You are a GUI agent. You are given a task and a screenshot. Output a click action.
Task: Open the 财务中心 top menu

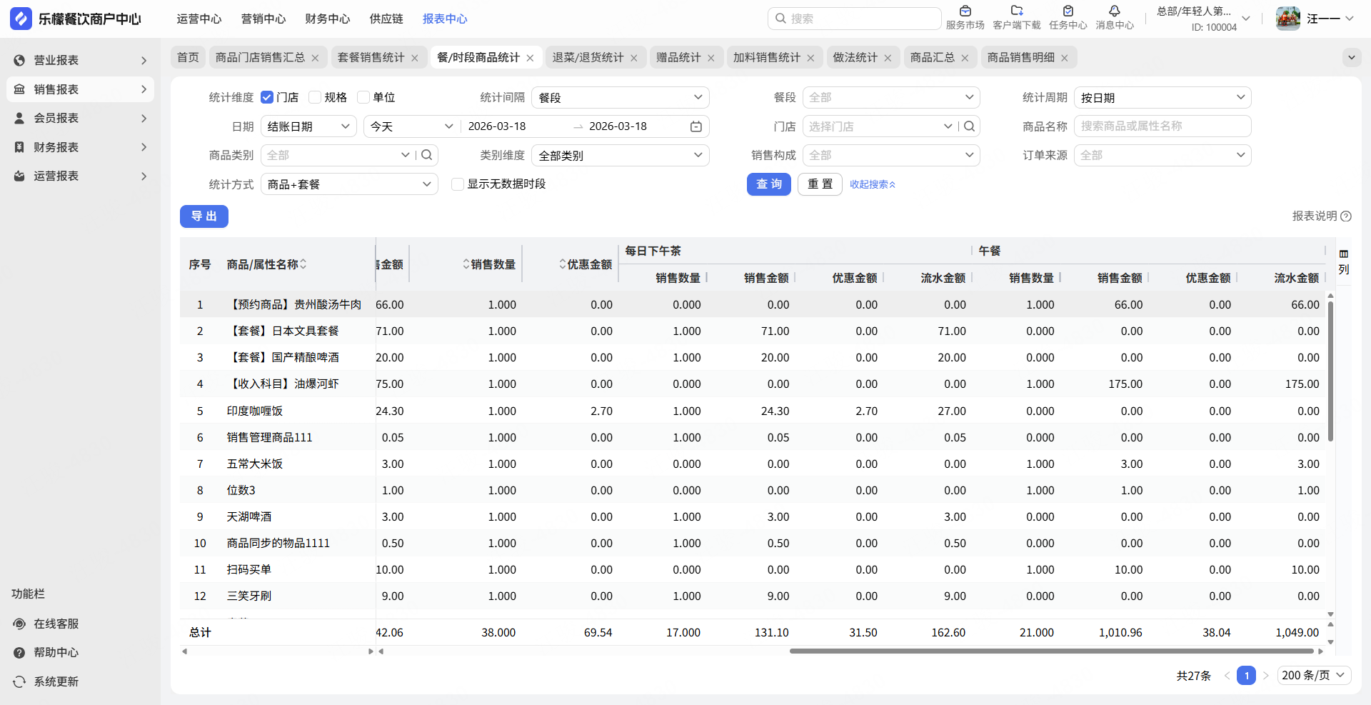(327, 19)
